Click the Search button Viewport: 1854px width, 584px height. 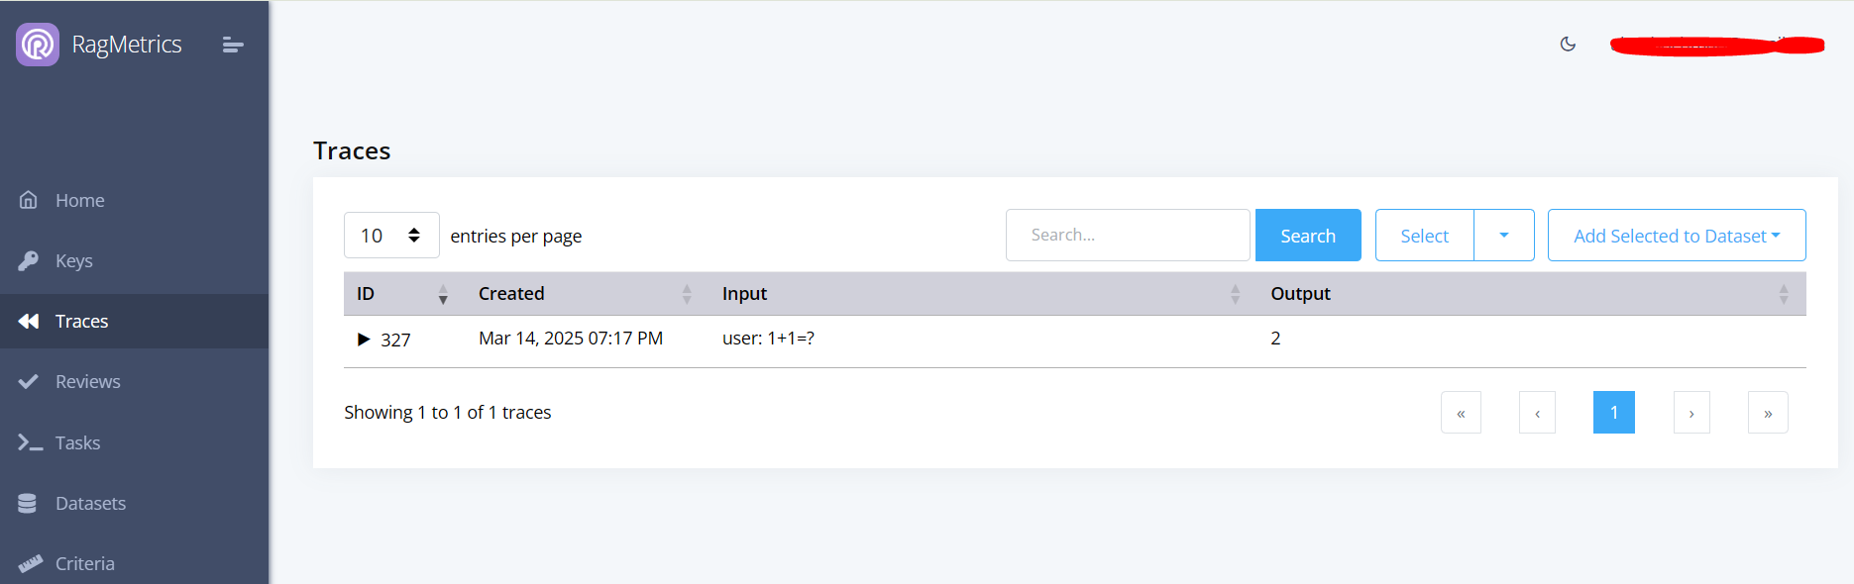click(1308, 236)
